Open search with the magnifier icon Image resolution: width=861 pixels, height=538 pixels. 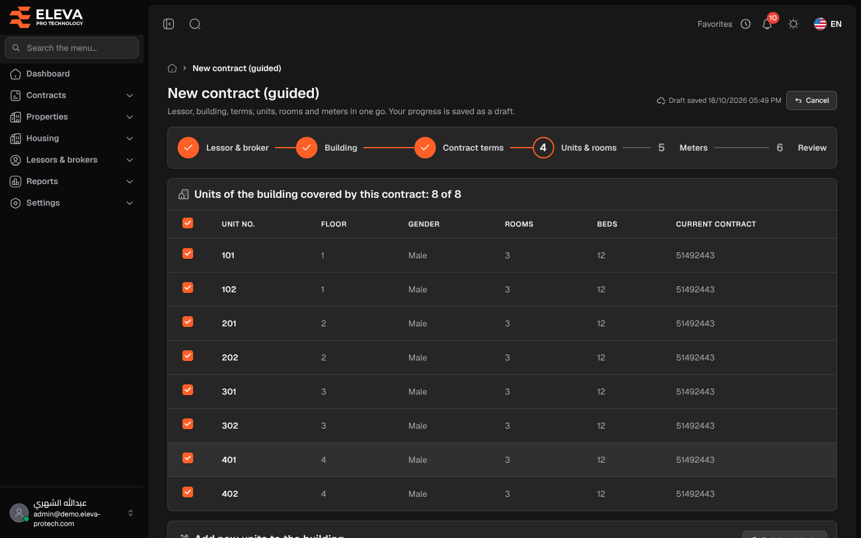pyautogui.click(x=195, y=24)
